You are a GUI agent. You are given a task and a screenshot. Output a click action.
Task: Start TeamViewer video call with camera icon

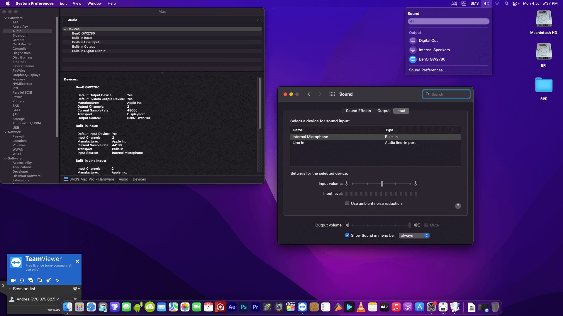(13, 280)
